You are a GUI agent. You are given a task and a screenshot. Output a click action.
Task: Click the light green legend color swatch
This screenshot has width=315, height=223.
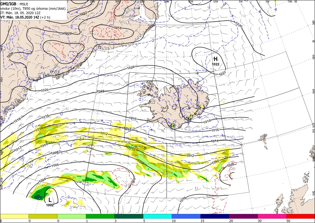pyautogui.click(x=72, y=216)
